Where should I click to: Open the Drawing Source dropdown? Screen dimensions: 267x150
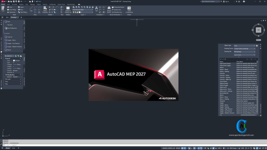[x=244, y=49]
